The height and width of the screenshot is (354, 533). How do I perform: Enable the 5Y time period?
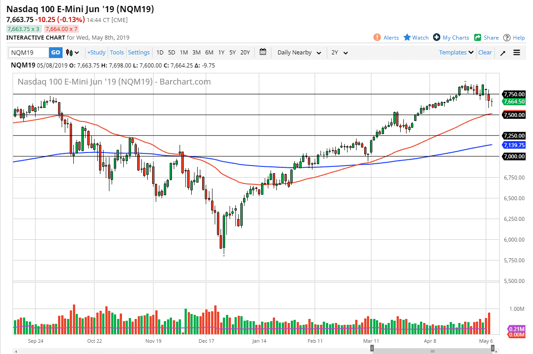(x=232, y=53)
